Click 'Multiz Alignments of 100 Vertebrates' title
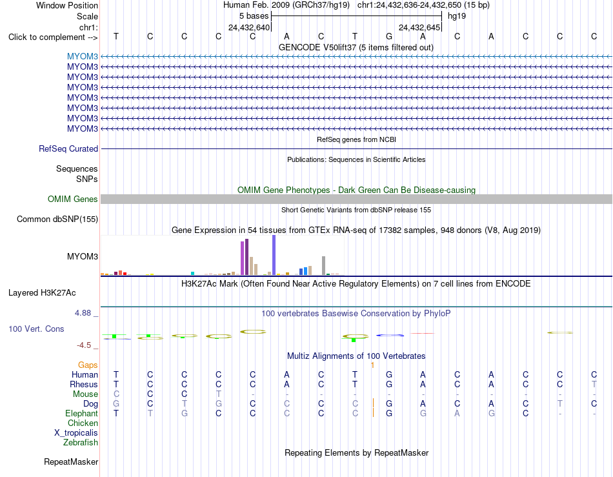613x477 pixels. click(x=356, y=356)
